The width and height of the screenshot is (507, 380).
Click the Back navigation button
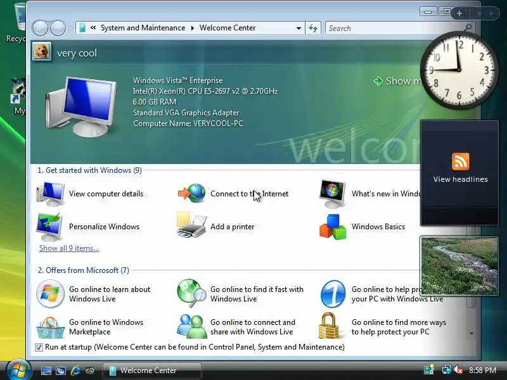(x=40, y=28)
